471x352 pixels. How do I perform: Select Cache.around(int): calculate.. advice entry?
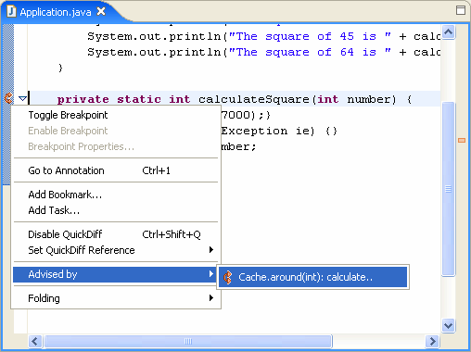click(312, 277)
